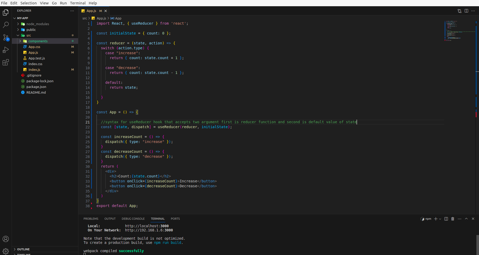Click the App.js breadcrumb
Screen dimensions: 479x255
click(101, 18)
